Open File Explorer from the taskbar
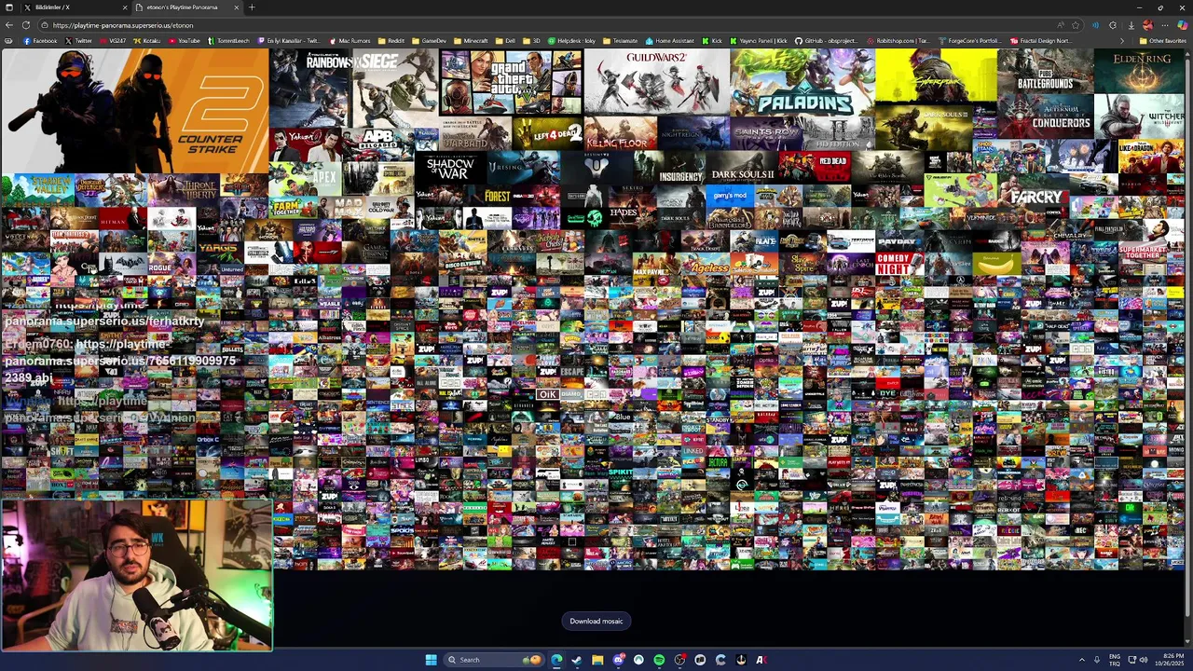Viewport: 1193px width, 671px height. coord(597,660)
